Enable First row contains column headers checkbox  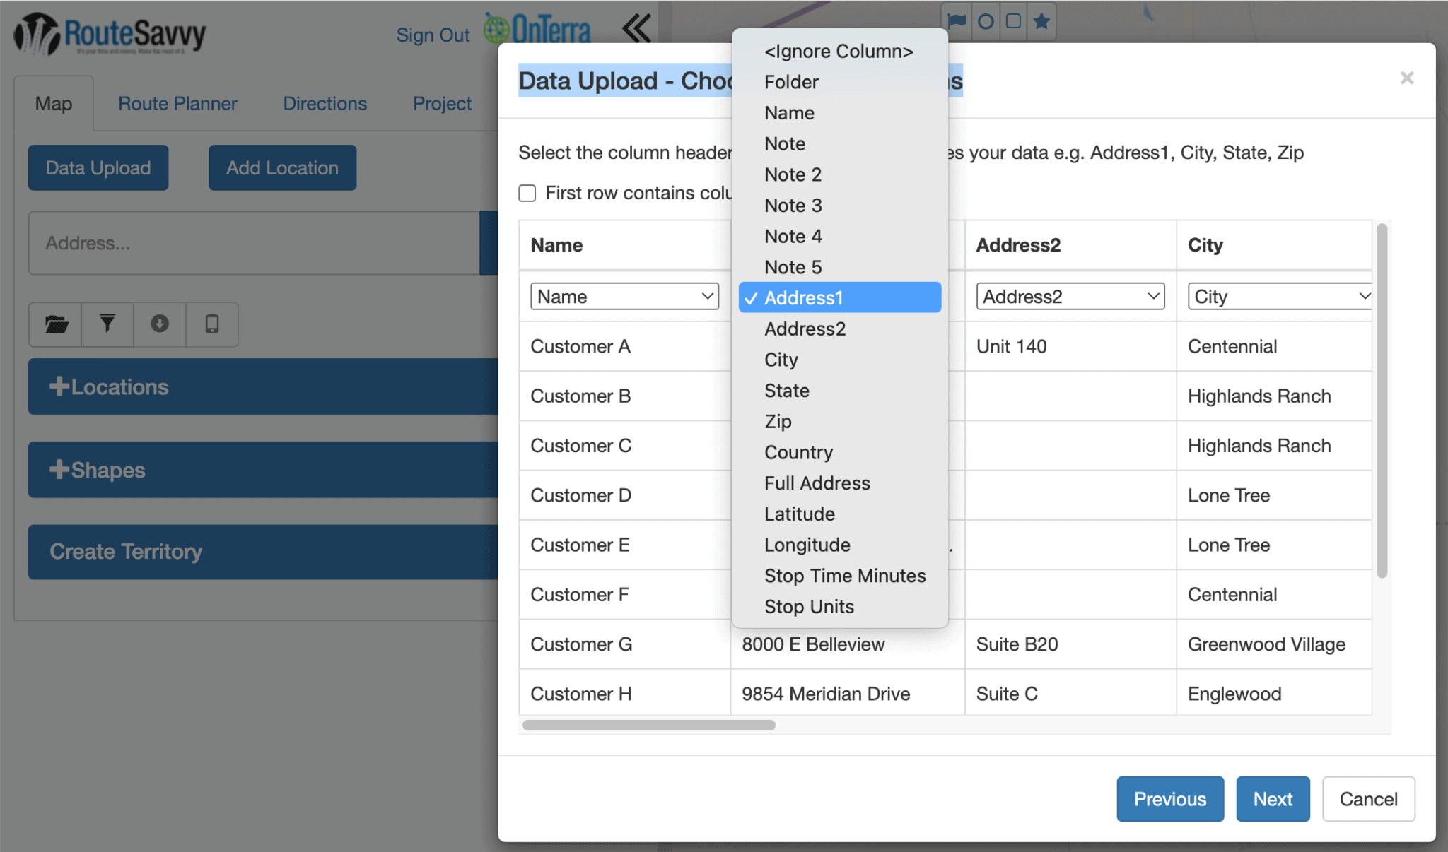(527, 193)
